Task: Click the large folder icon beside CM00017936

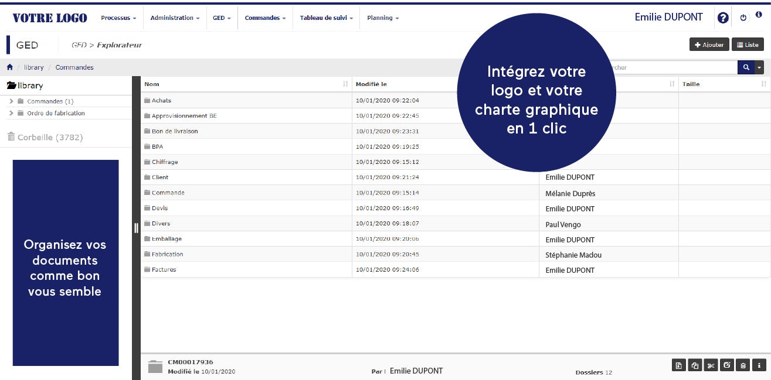Action: (x=155, y=367)
